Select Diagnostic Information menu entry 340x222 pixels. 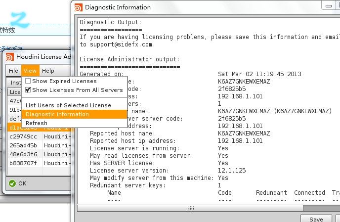pyautogui.click(x=57, y=114)
